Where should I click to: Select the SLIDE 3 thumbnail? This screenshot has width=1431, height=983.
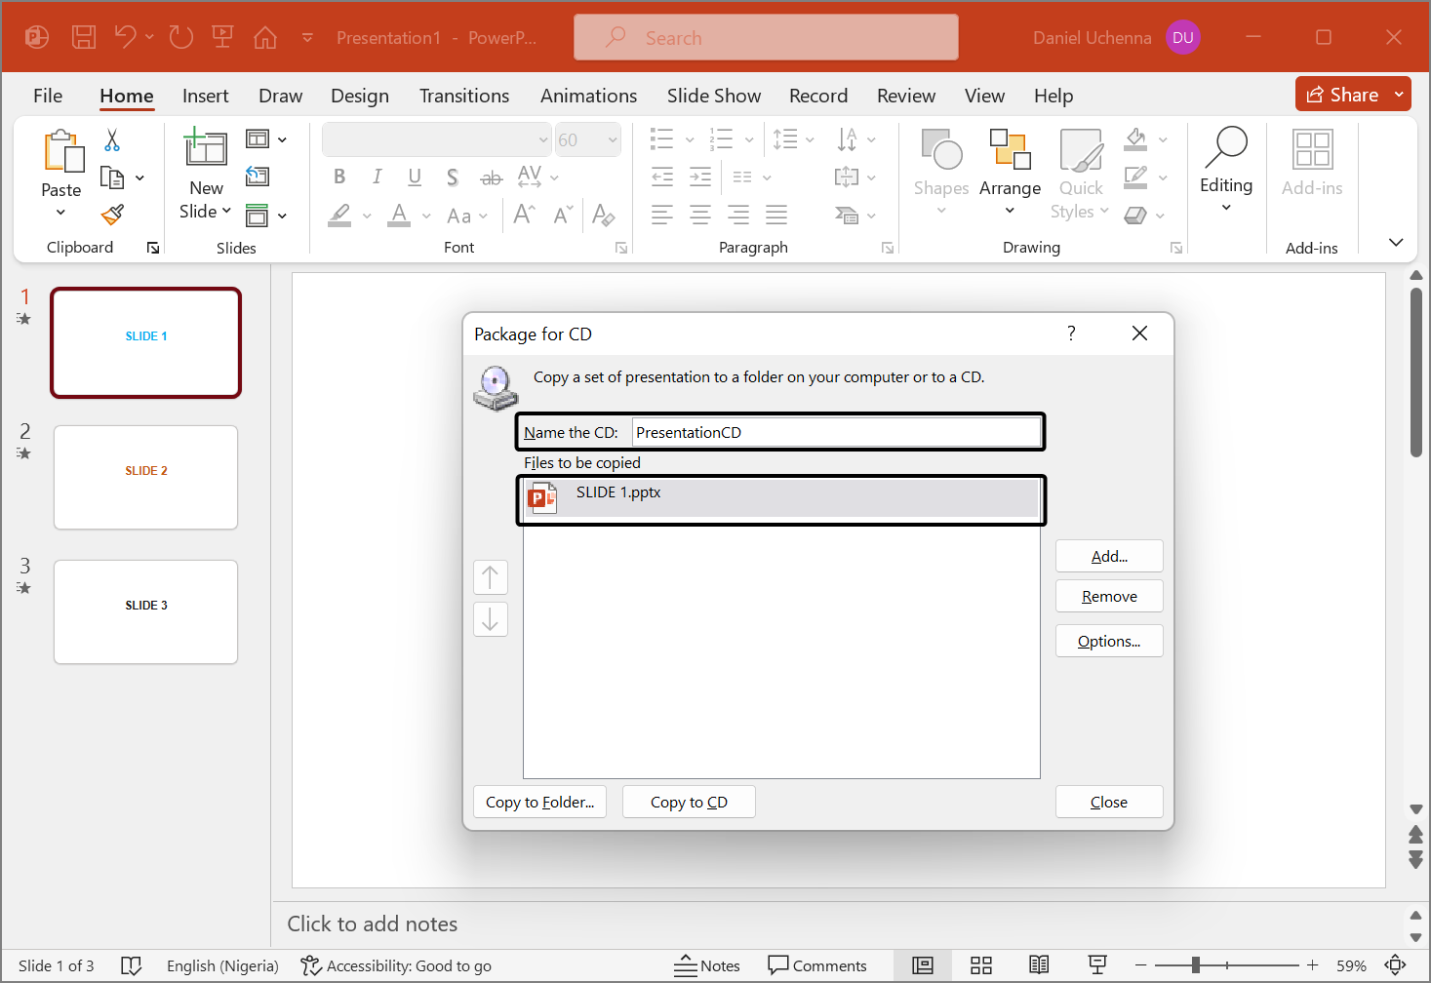point(144,611)
